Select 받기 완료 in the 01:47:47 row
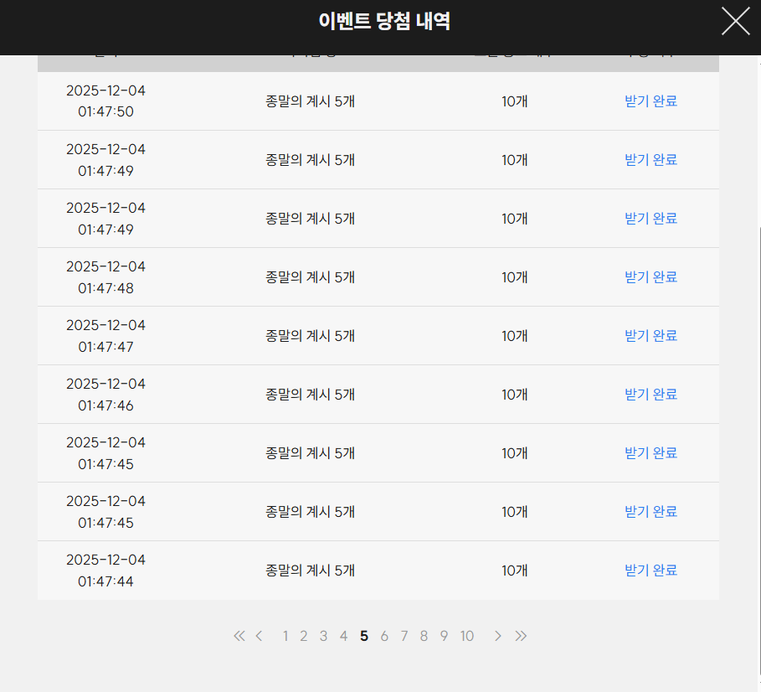The height and width of the screenshot is (692, 761). 650,336
